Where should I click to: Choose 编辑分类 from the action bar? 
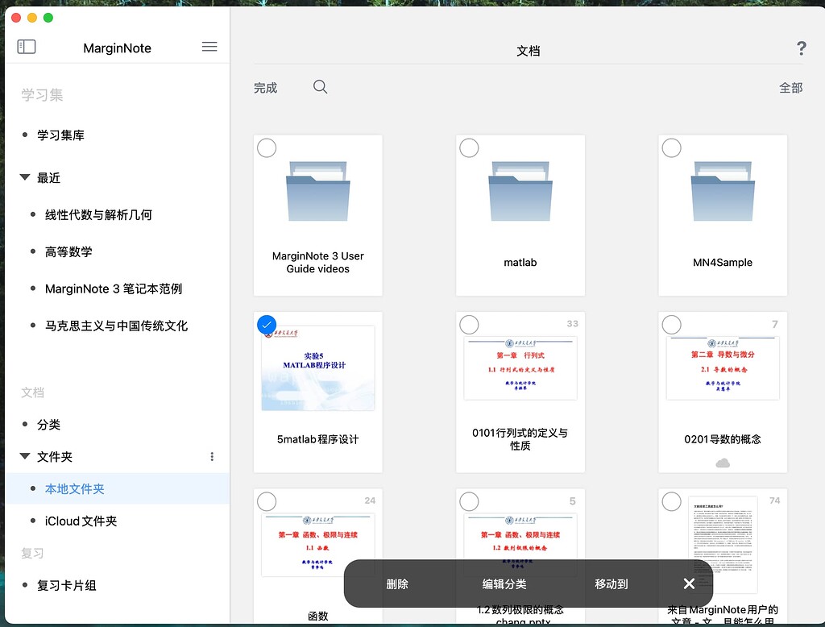coord(504,583)
